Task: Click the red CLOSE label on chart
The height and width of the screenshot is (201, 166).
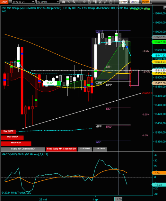Action: tap(147, 93)
